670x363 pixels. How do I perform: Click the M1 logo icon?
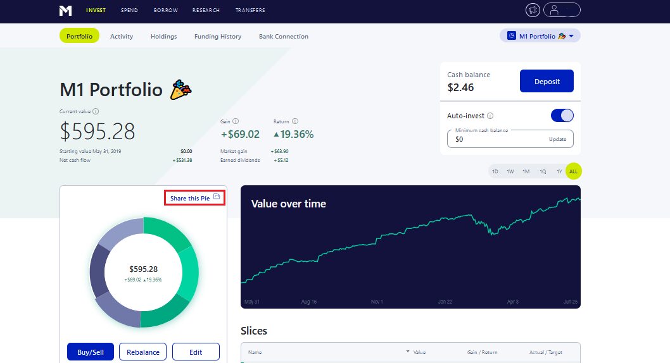point(65,10)
